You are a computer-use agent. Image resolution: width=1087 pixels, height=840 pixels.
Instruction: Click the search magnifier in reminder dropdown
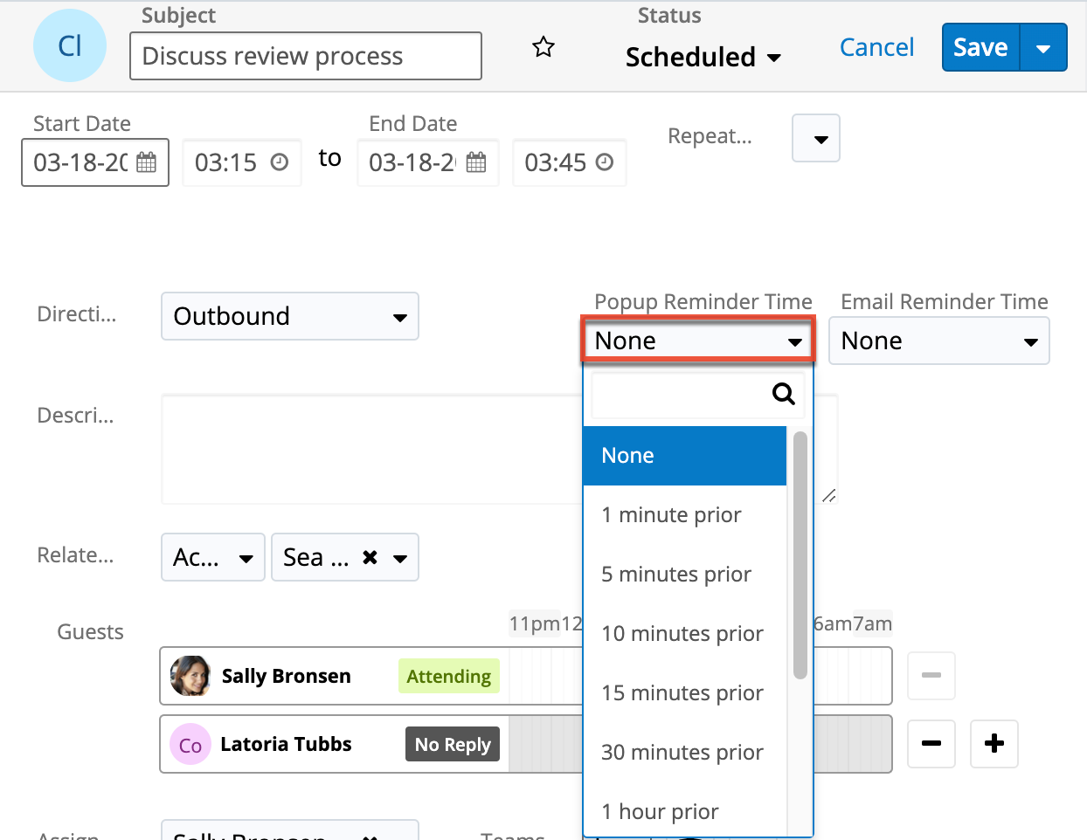pos(783,394)
